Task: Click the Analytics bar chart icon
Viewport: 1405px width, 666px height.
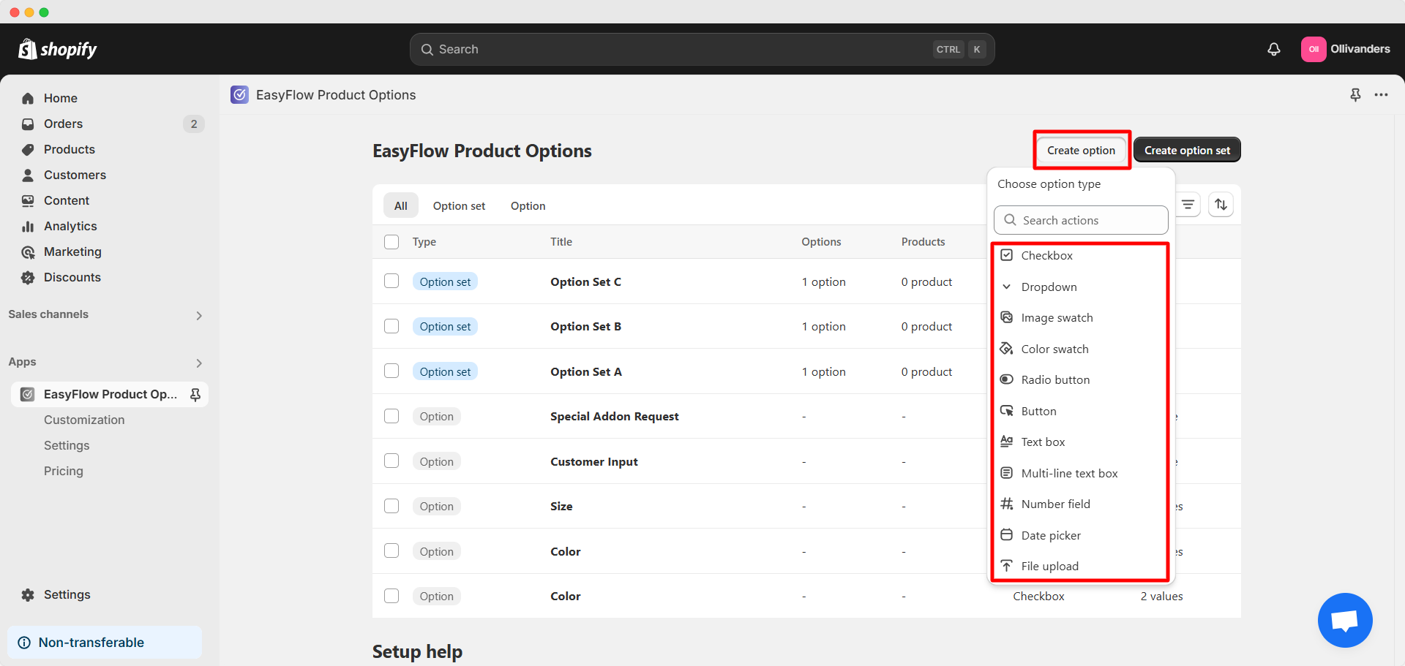Action: [x=28, y=226]
